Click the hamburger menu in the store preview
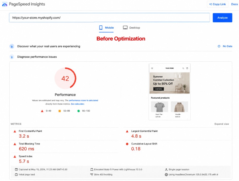The width and height of the screenshot is (239, 181). point(152,68)
